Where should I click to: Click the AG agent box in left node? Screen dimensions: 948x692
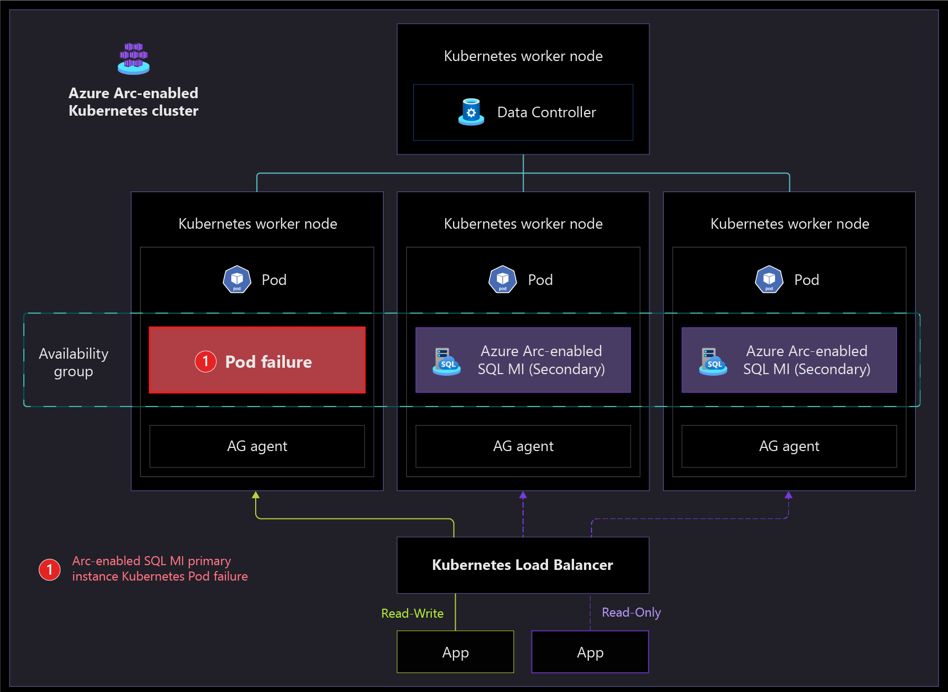pyautogui.click(x=257, y=446)
